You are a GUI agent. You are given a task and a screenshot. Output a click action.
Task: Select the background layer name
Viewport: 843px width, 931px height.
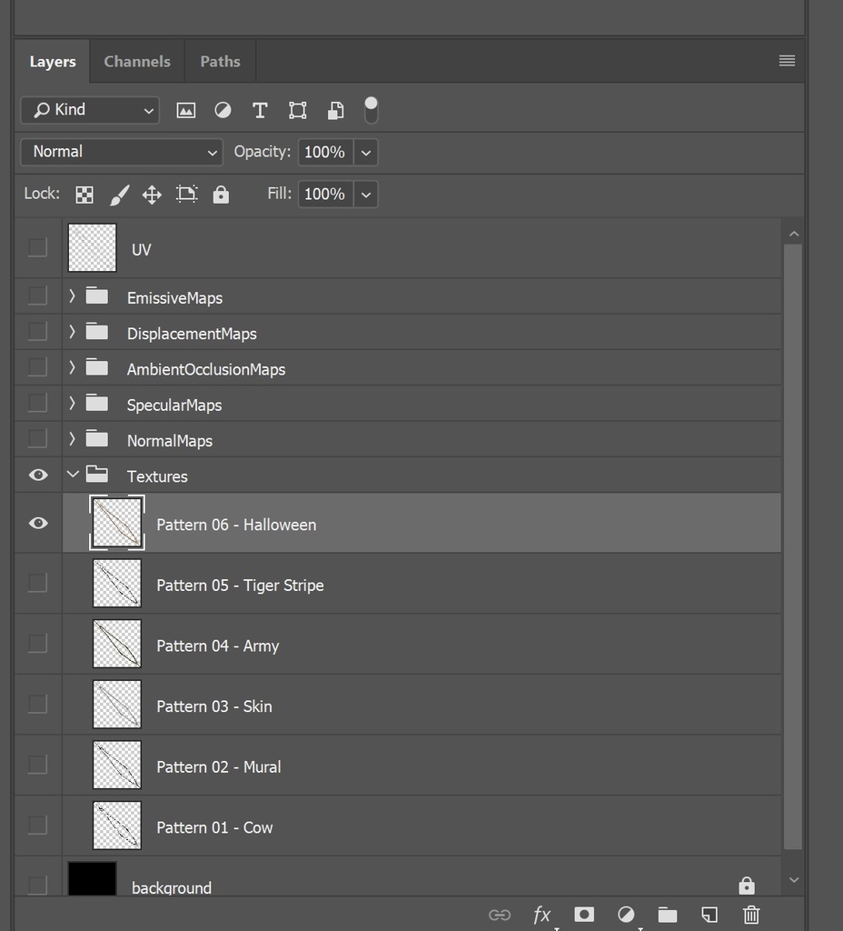click(172, 887)
